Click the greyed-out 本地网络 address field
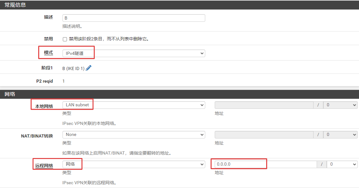The height and width of the screenshot is (188, 359). pos(264,105)
